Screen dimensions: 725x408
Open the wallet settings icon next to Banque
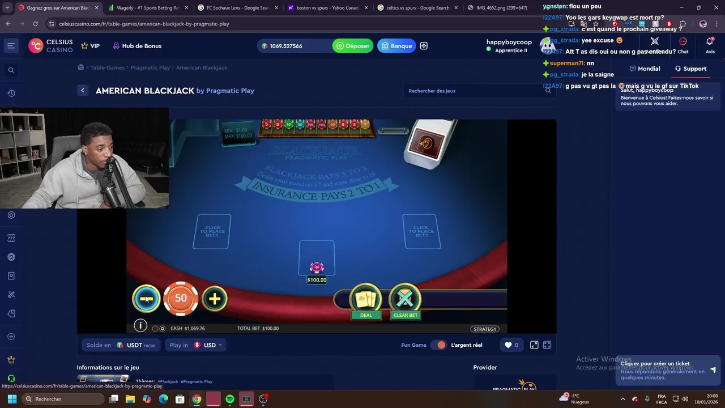point(424,46)
